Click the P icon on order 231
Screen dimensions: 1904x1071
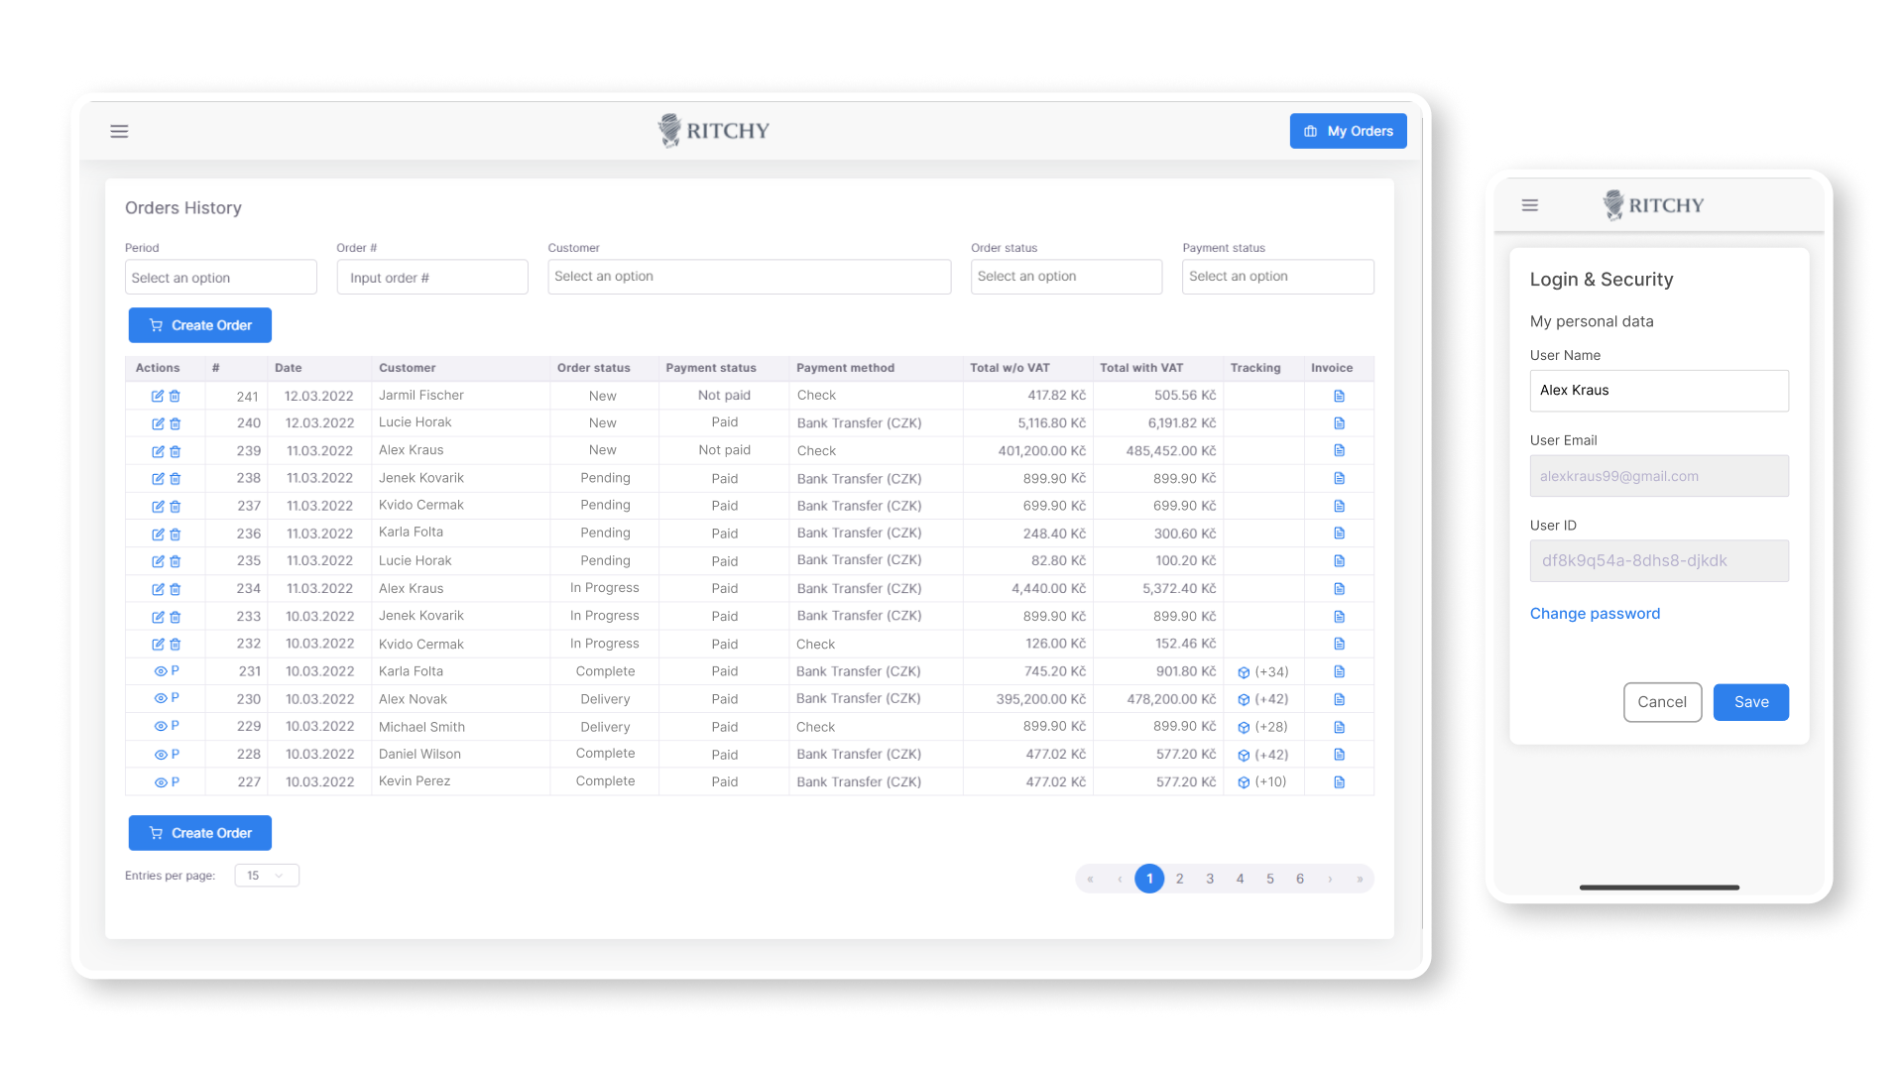coord(176,671)
